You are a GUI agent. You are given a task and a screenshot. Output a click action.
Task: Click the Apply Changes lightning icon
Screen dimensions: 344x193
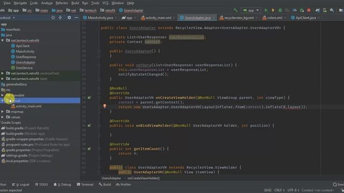click(x=273, y=10)
